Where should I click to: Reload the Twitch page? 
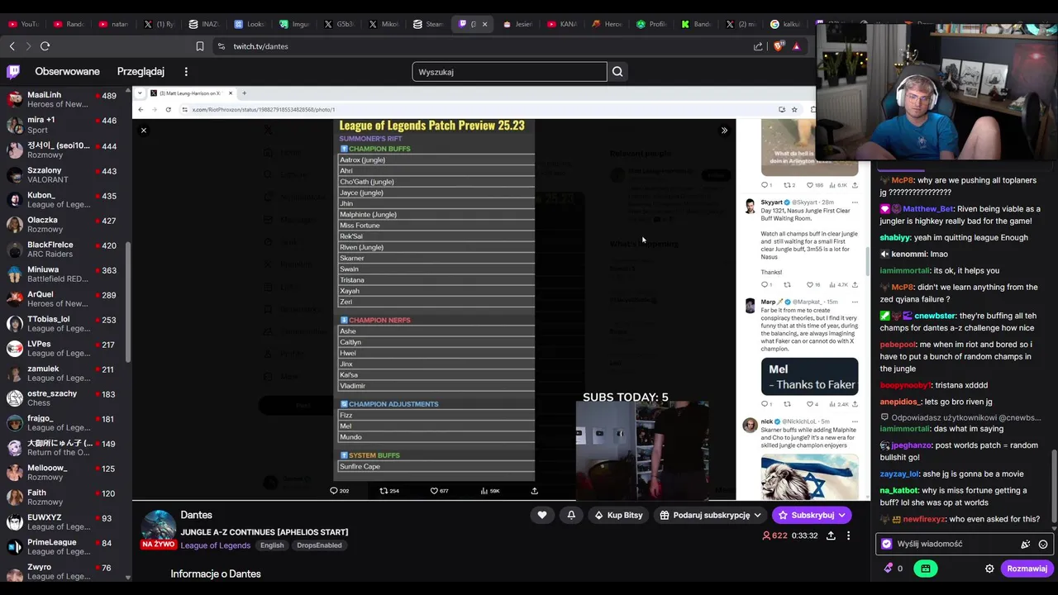[45, 46]
